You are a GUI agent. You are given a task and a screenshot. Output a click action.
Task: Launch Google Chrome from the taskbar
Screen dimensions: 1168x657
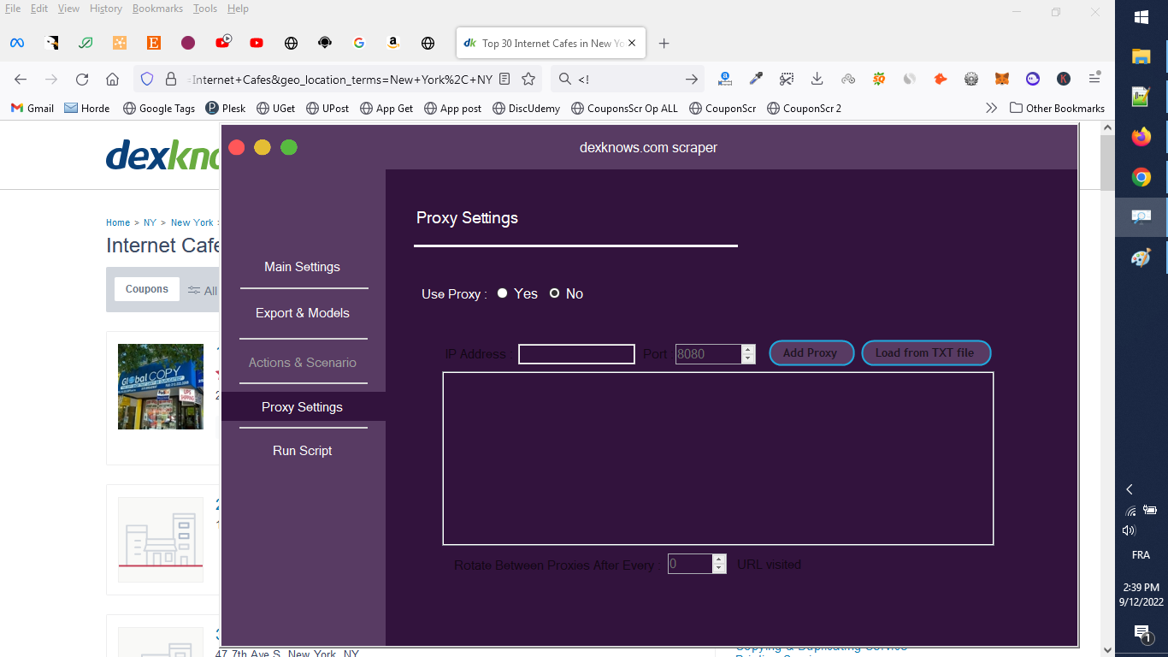click(1141, 177)
